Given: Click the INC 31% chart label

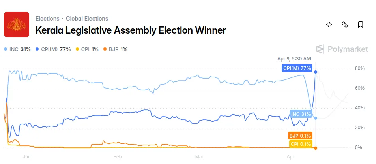Looking at the screenshot, I should 301,114.
